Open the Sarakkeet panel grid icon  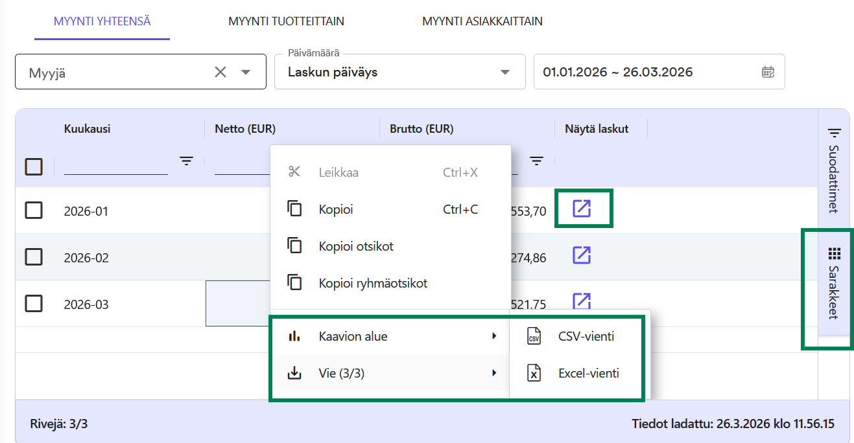[834, 251]
